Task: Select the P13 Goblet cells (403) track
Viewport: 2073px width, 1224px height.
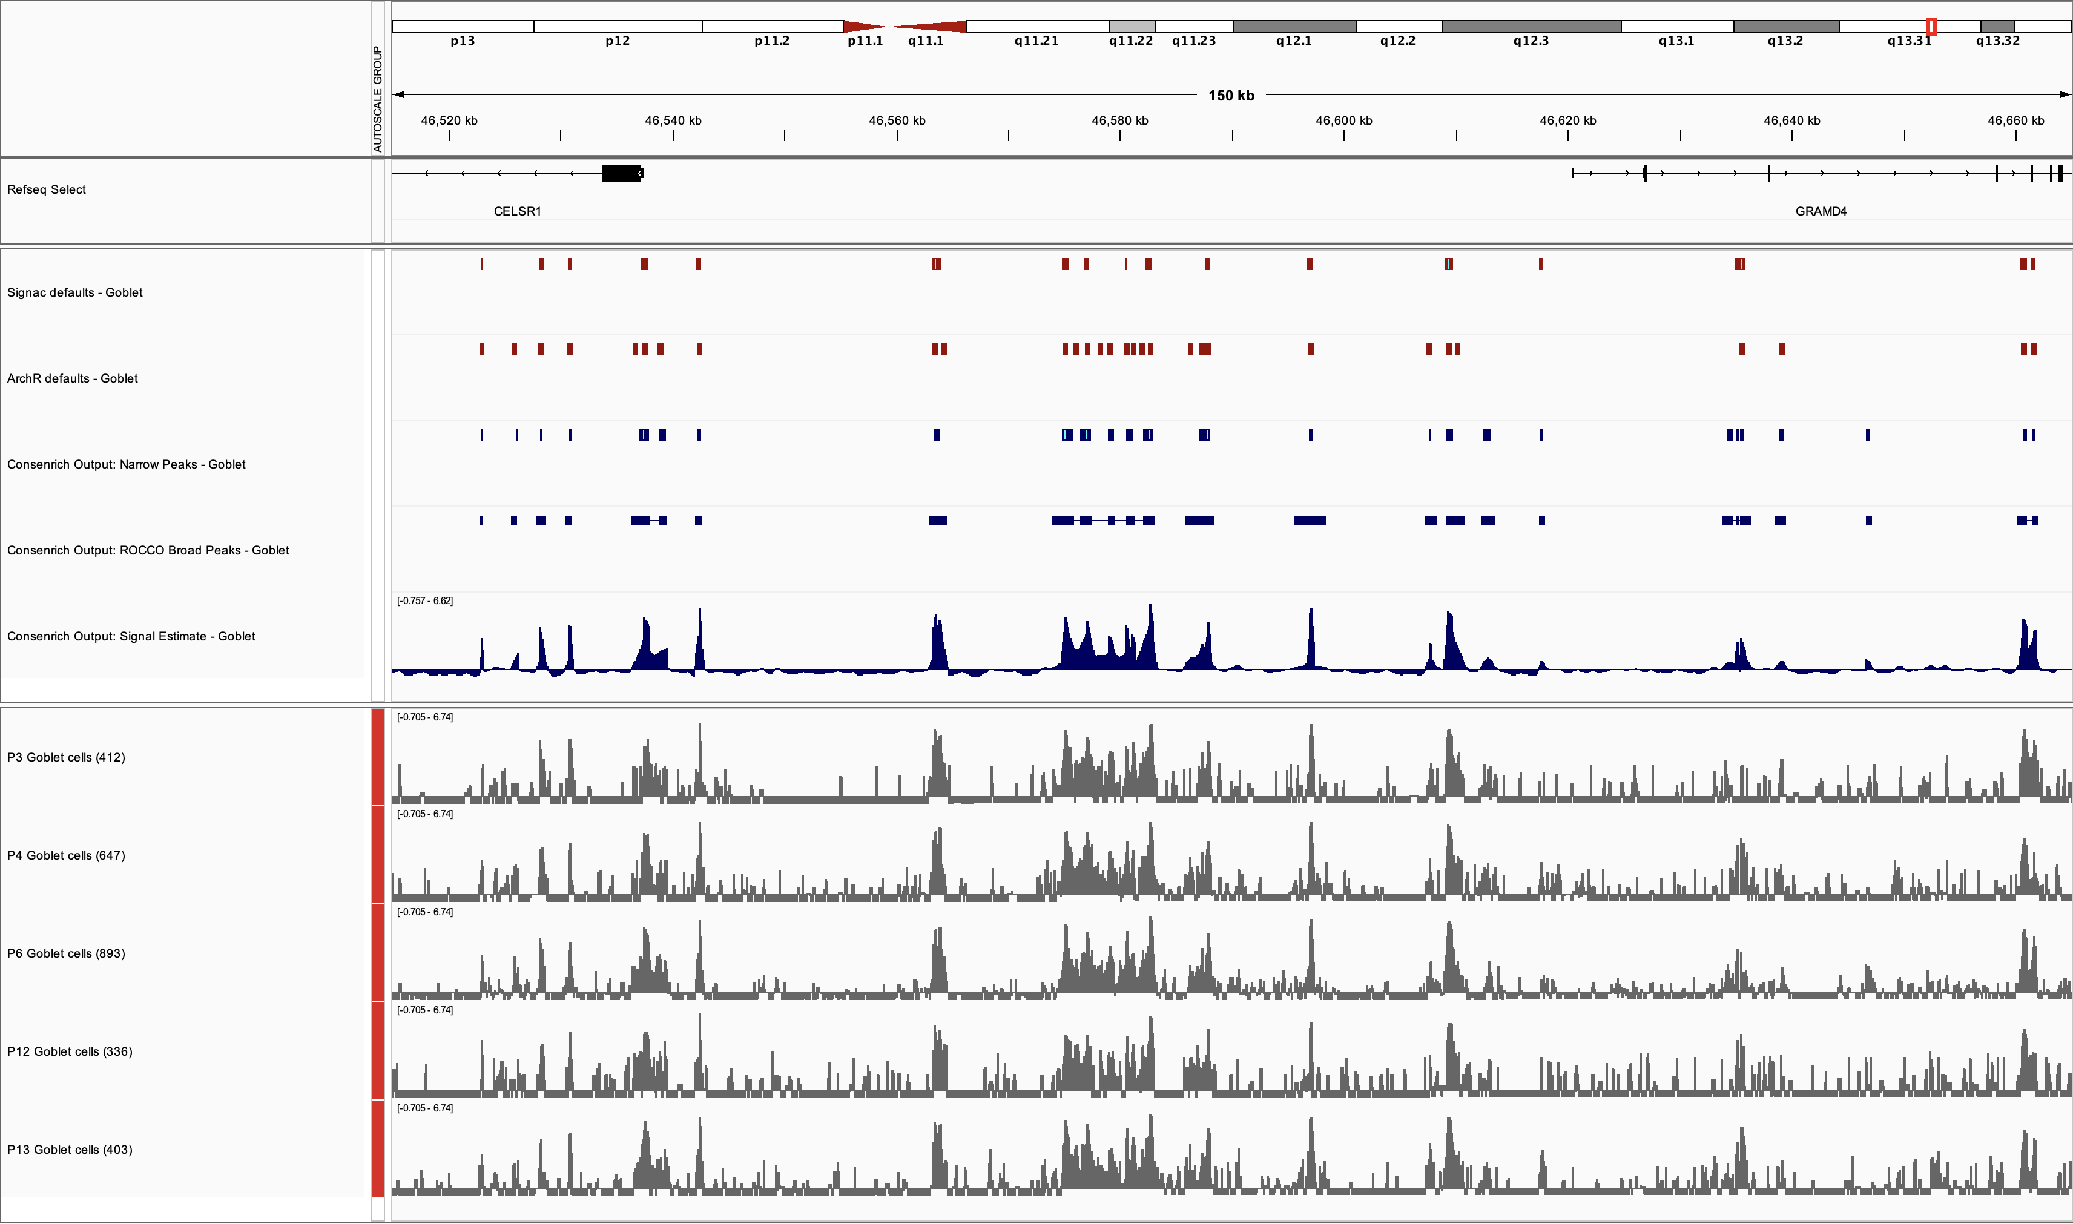Action: tap(69, 1150)
